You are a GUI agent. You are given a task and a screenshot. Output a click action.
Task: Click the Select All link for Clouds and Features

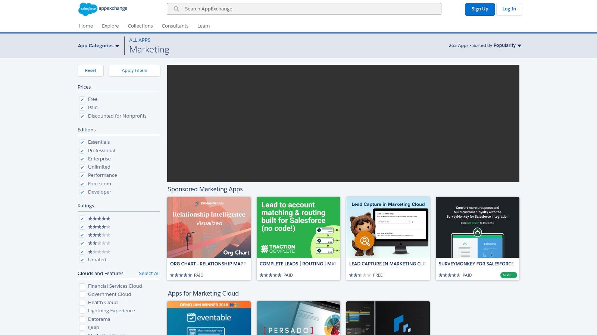point(149,273)
